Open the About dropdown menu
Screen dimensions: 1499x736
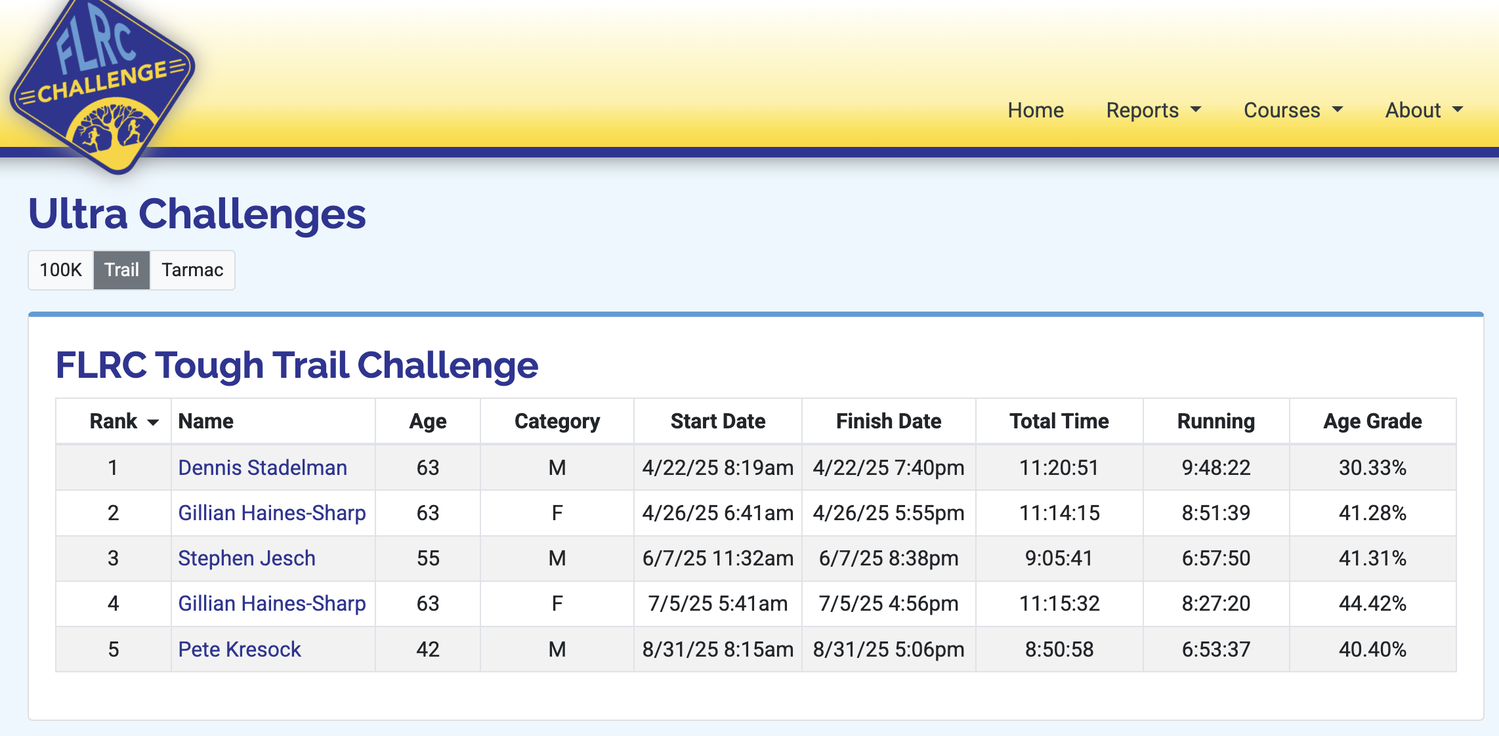(x=1424, y=110)
